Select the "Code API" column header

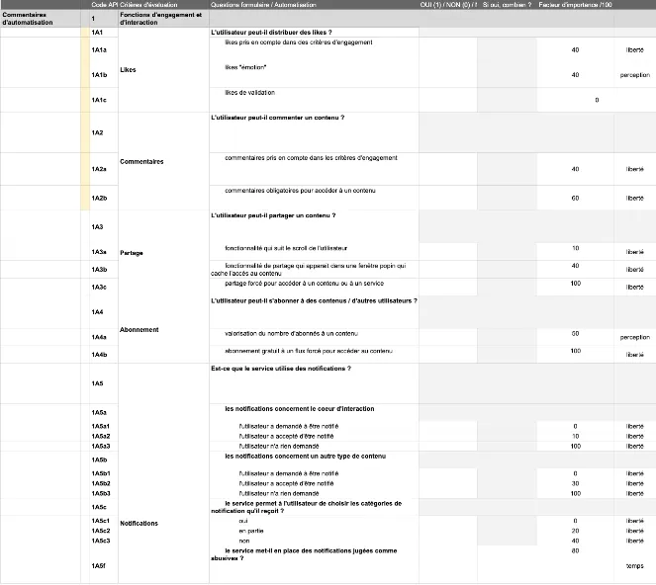104,5
